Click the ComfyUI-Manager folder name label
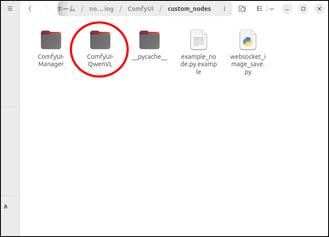 click(51, 61)
